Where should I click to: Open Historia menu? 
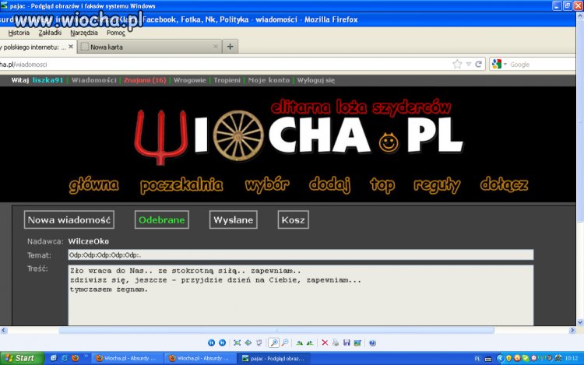click(19, 33)
